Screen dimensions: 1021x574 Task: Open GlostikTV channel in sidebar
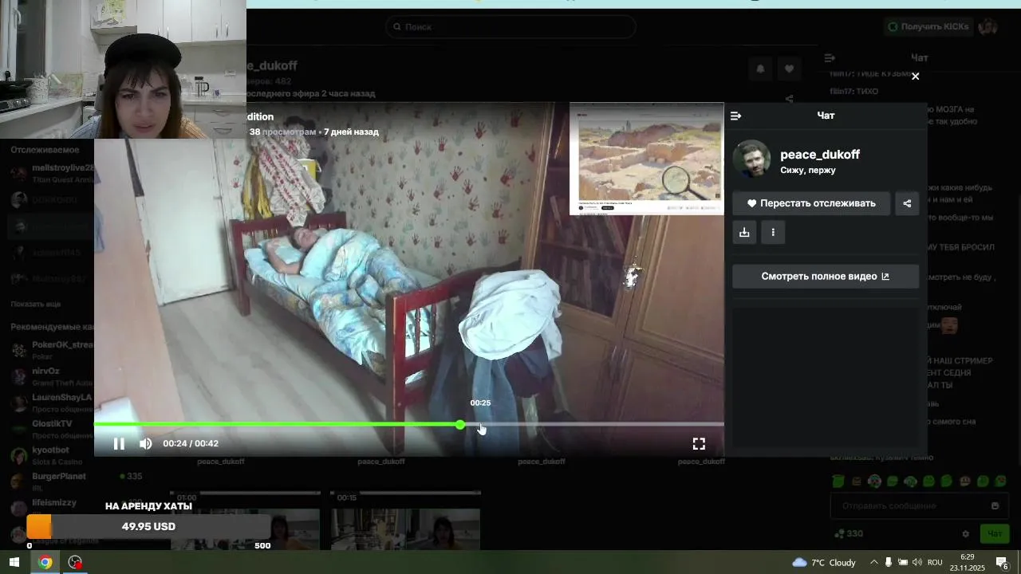[51, 429]
